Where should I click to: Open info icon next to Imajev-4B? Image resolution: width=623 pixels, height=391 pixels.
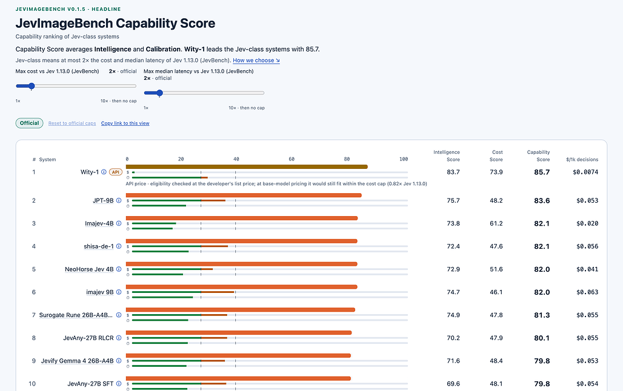tap(118, 223)
